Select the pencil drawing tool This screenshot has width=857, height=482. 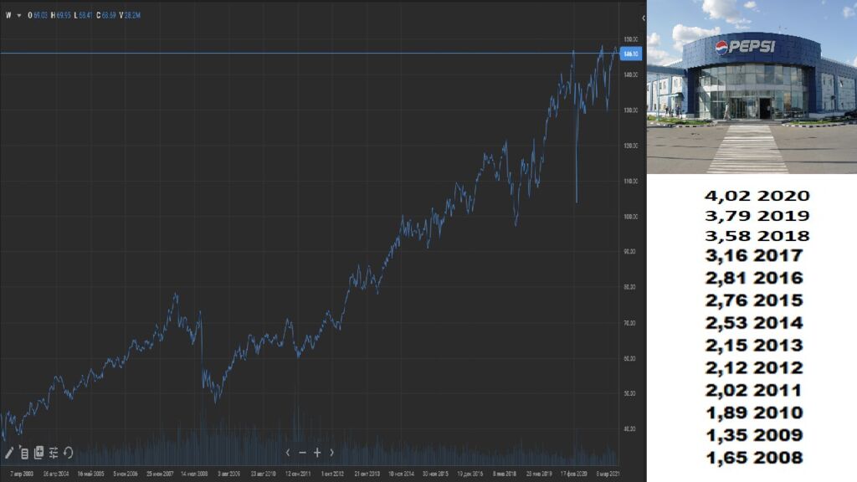9,453
